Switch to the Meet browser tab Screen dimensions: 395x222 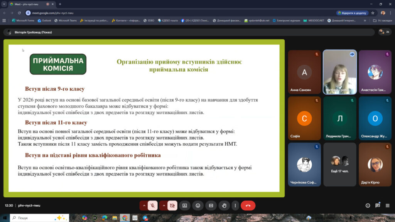27,4
